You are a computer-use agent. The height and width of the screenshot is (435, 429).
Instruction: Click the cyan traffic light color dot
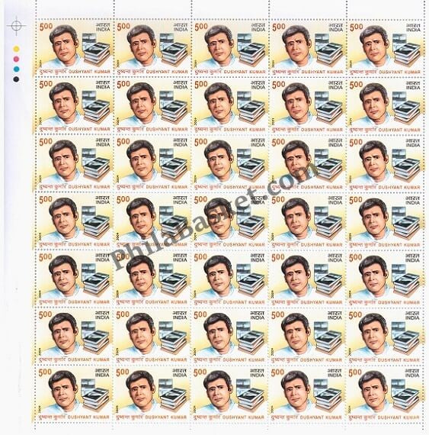coord(16,69)
